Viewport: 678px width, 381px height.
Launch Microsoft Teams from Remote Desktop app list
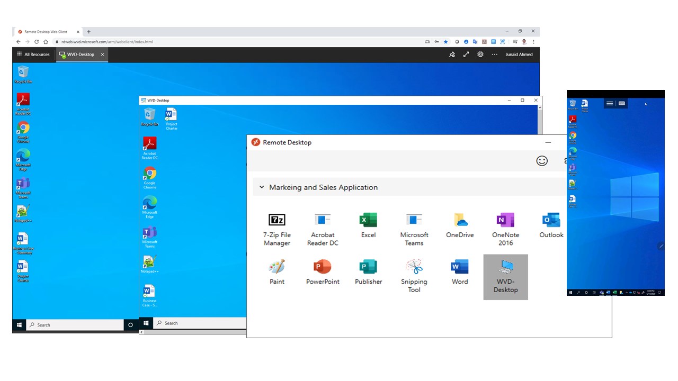(414, 230)
